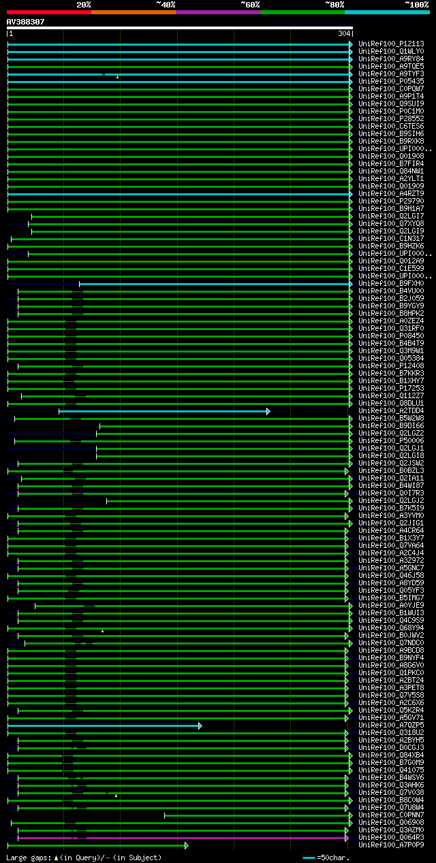This screenshot has width=436, height=863.
Task: Select label UniRef100_C0PQW7
Action: tap(391, 88)
